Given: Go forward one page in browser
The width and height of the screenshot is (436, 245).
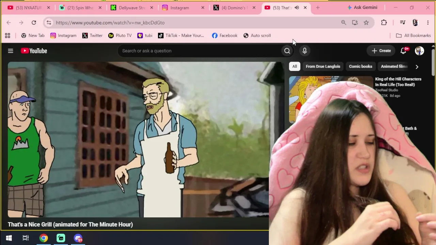Looking at the screenshot, I should pos(21,22).
